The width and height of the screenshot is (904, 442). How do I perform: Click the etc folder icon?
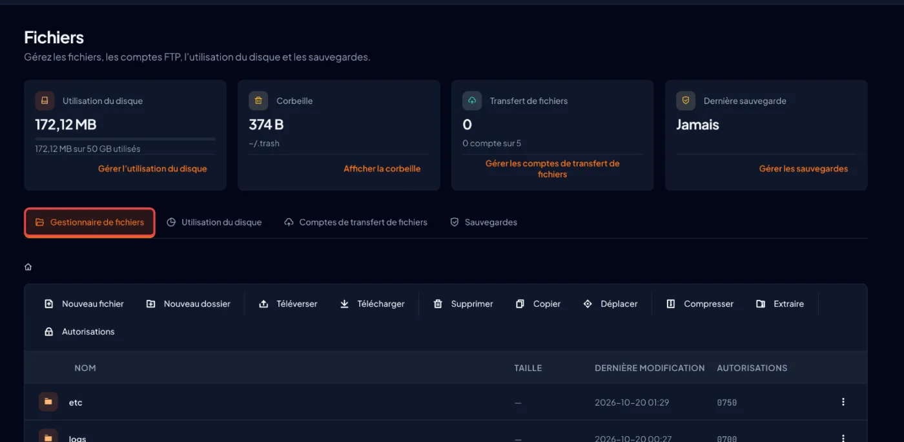click(x=48, y=402)
